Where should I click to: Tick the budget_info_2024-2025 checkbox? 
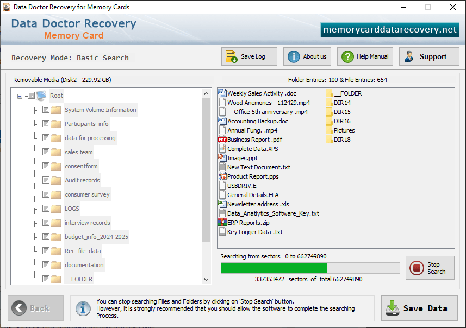[x=46, y=237]
